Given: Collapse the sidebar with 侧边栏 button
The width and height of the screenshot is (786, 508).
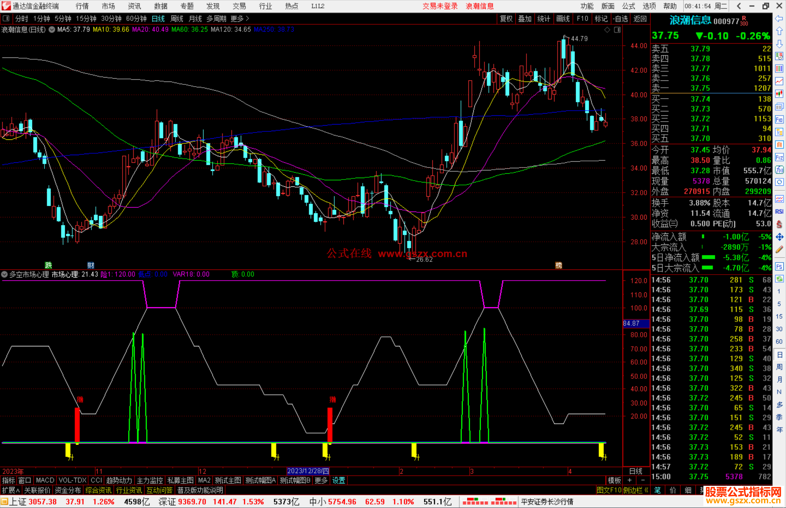Looking at the screenshot, I should pyautogui.click(x=636, y=490).
